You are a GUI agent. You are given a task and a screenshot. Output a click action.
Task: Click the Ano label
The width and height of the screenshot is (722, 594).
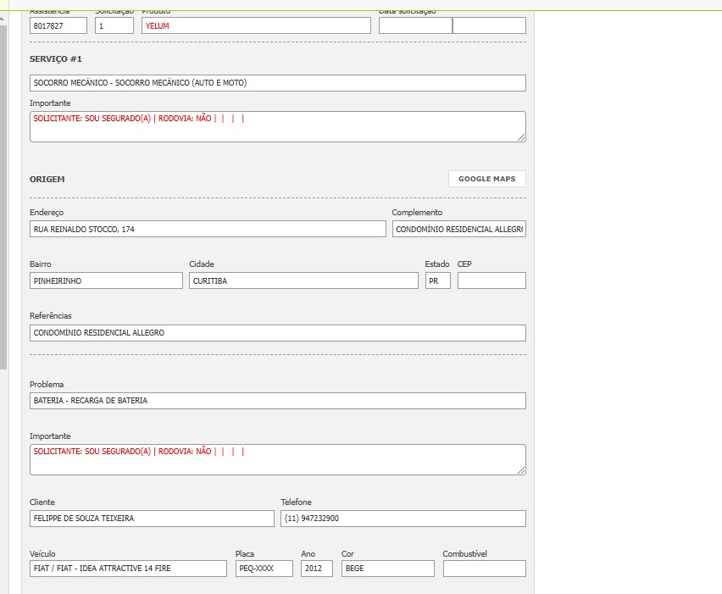tap(308, 553)
